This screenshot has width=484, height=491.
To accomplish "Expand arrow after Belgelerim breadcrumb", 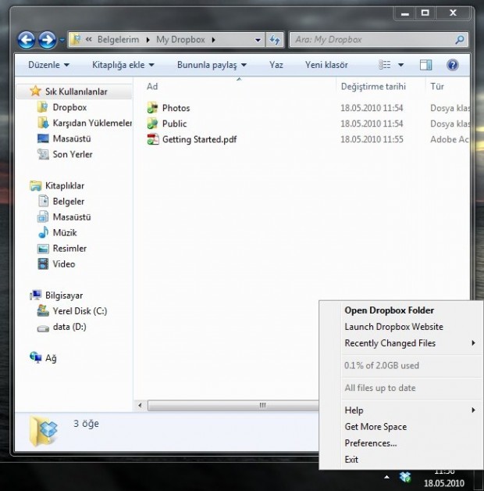I will [148, 40].
